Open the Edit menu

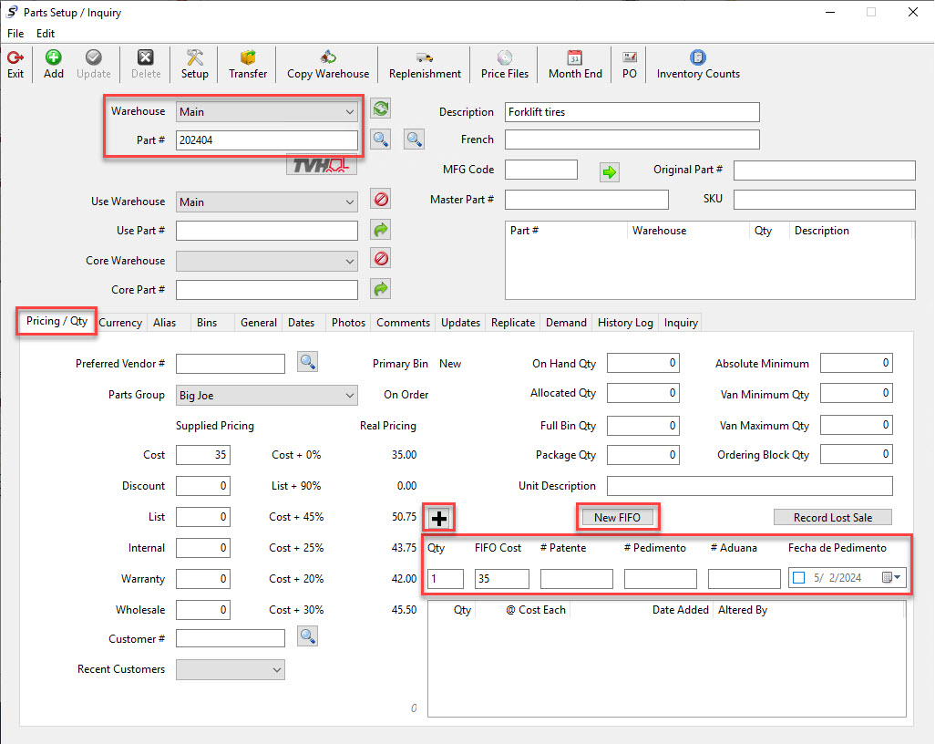pyautogui.click(x=46, y=34)
